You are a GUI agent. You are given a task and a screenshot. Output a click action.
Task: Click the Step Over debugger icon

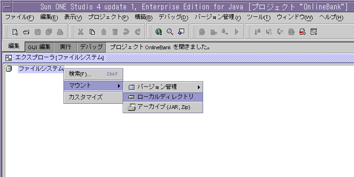(269, 32)
